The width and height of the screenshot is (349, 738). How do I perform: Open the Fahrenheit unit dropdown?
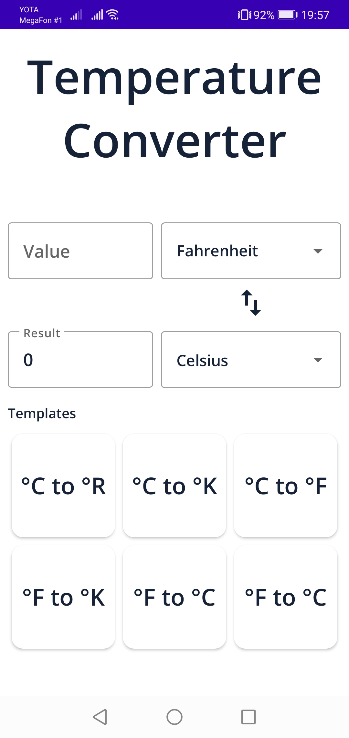(251, 251)
